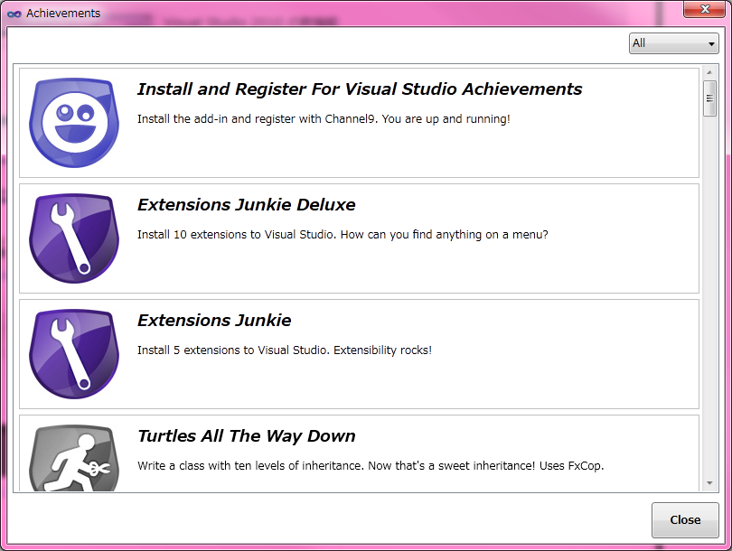The height and width of the screenshot is (551, 732).
Task: Click the purple wrench badge for Extensions Junkie
Action: (73, 352)
